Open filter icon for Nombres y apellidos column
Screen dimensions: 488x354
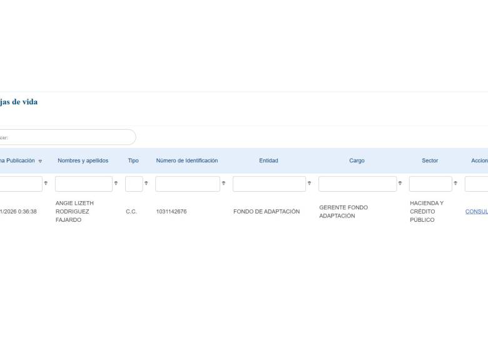pyautogui.click(x=116, y=184)
